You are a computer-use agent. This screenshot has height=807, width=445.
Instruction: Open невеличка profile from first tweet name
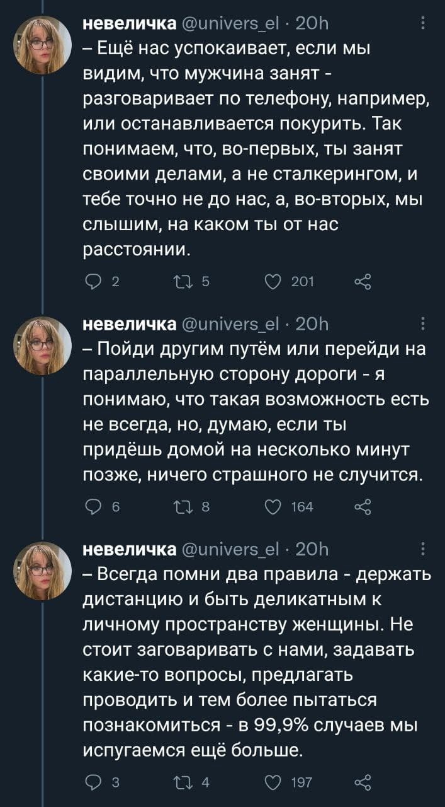[x=130, y=24]
